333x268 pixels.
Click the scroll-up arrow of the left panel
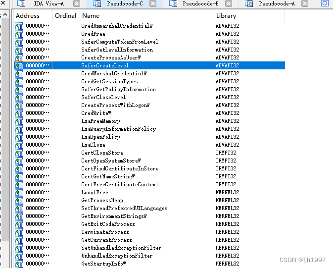click(x=5, y=15)
